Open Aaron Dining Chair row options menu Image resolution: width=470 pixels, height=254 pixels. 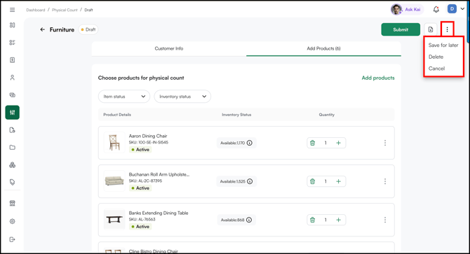pos(385,143)
